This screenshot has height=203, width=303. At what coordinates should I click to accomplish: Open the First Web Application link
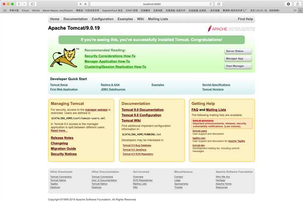pos(64,89)
